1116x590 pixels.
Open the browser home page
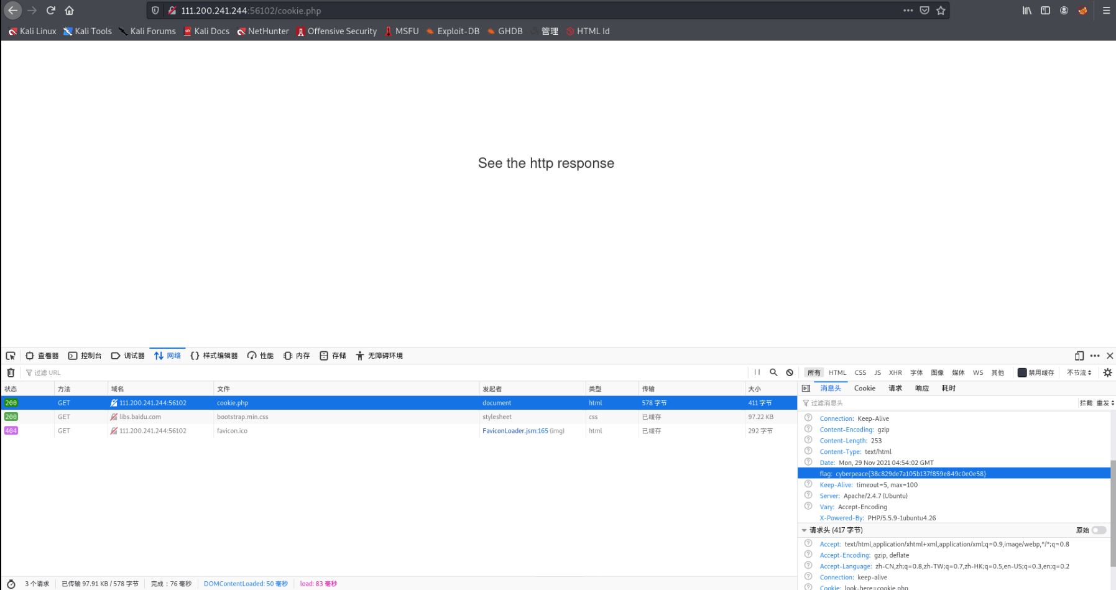(x=69, y=11)
